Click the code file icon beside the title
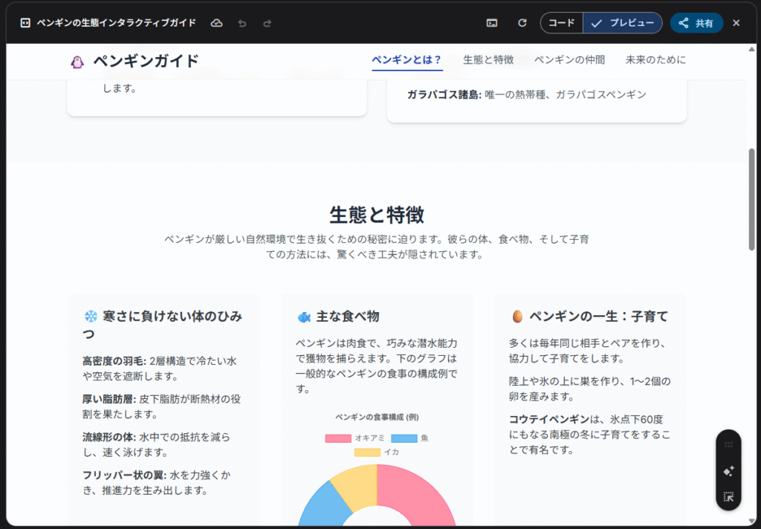Screen dimensions: 761x529 (25, 23)
